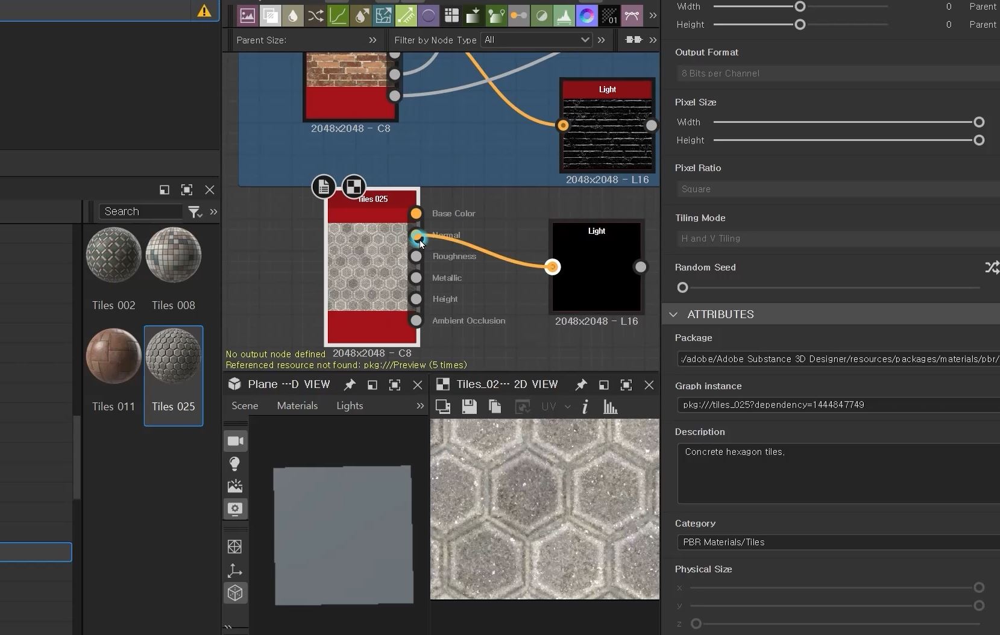Add a Bitmap node from the toolbar
1000x635 pixels.
pyautogui.click(x=247, y=16)
